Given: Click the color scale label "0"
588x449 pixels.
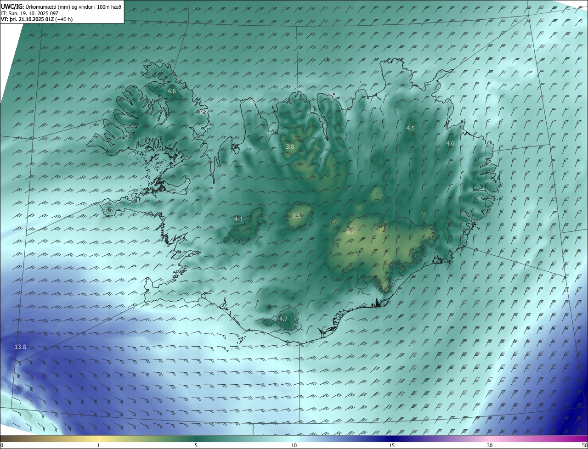Looking at the screenshot, I should click(x=2, y=445).
